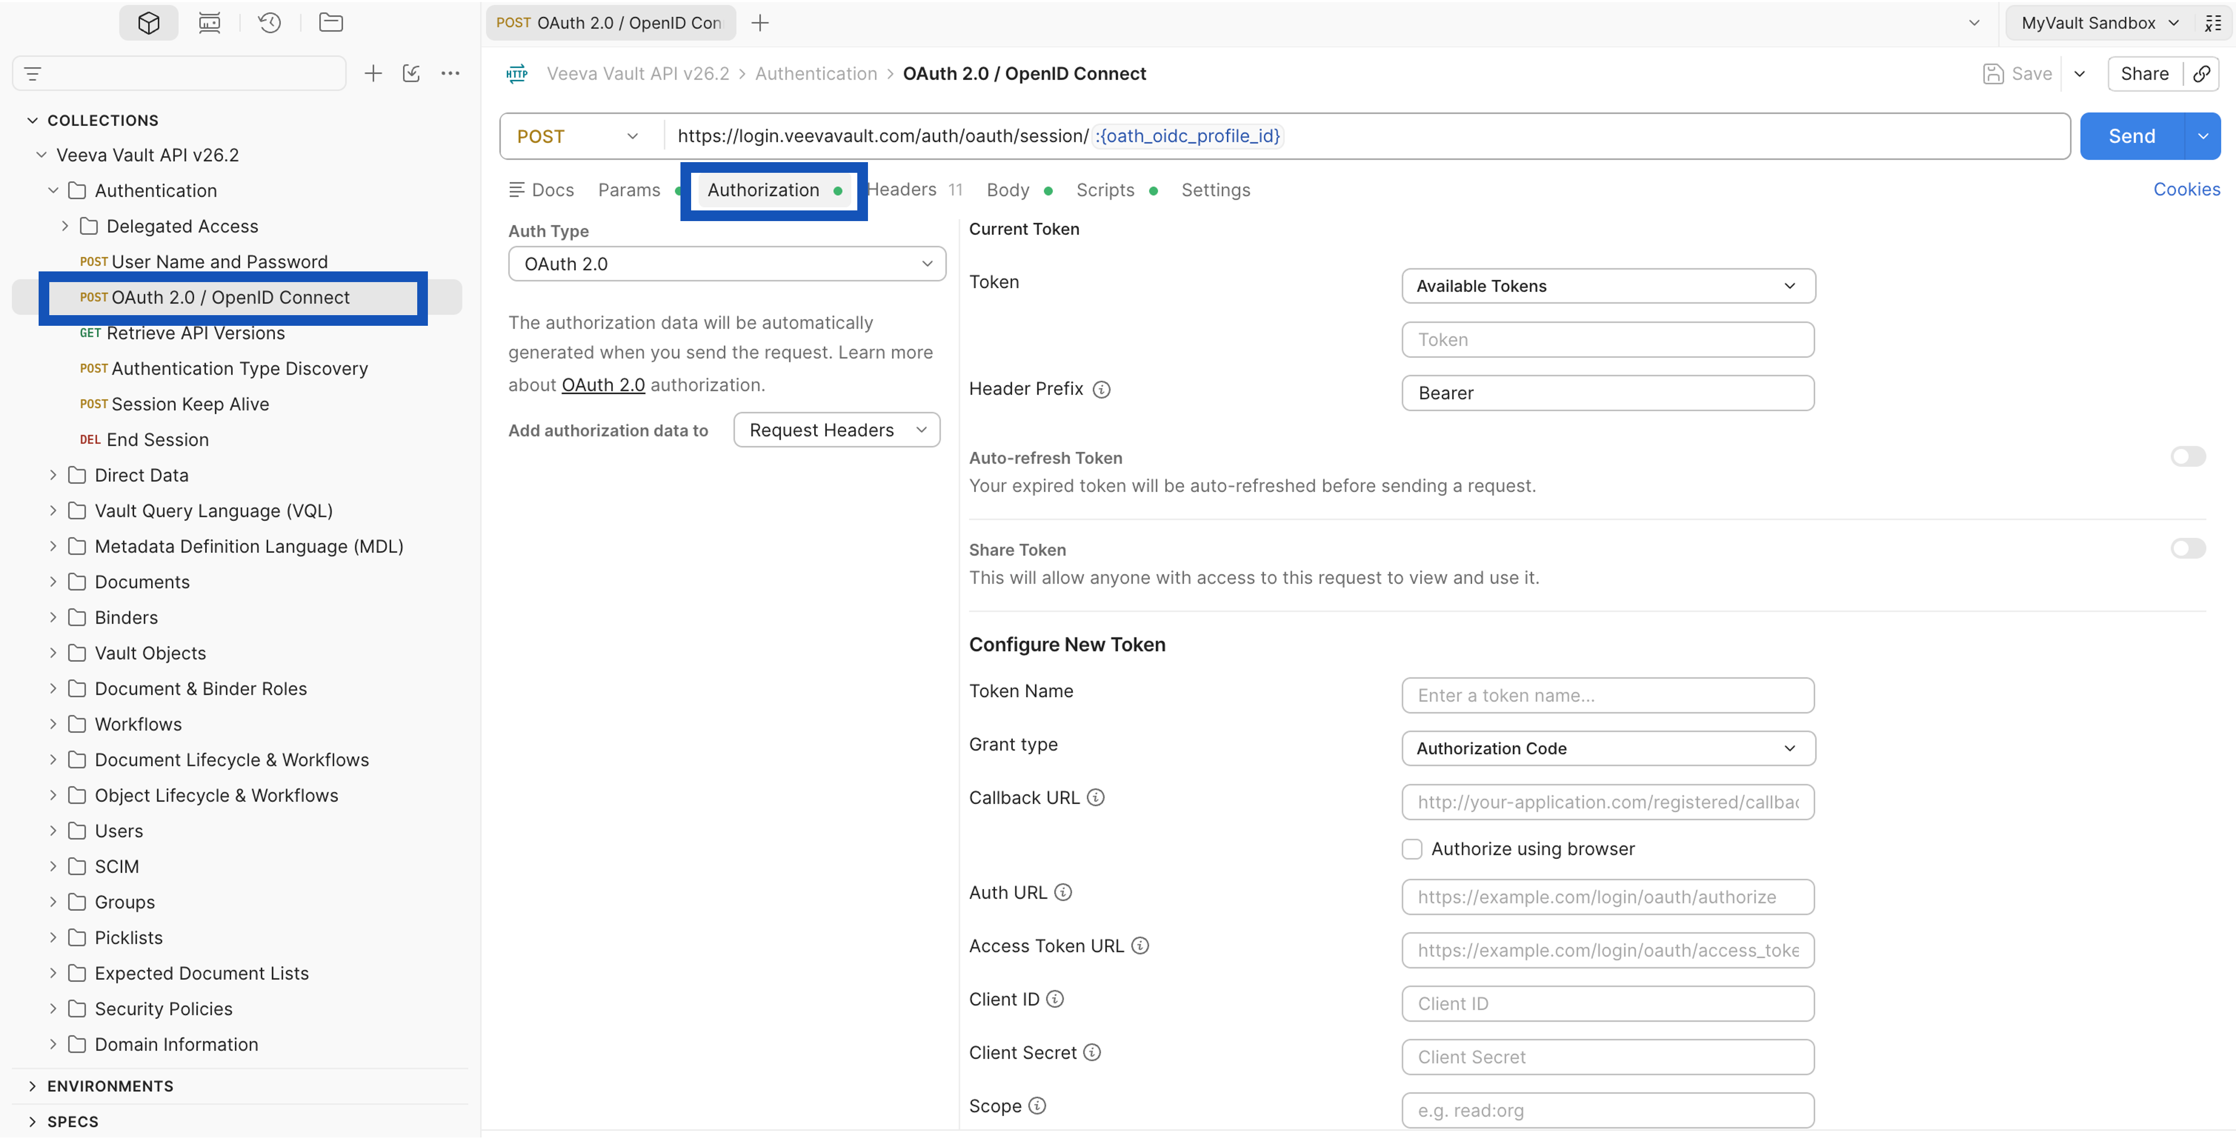
Task: Click the info icon next to Access Token URL
Action: [x=1140, y=946]
